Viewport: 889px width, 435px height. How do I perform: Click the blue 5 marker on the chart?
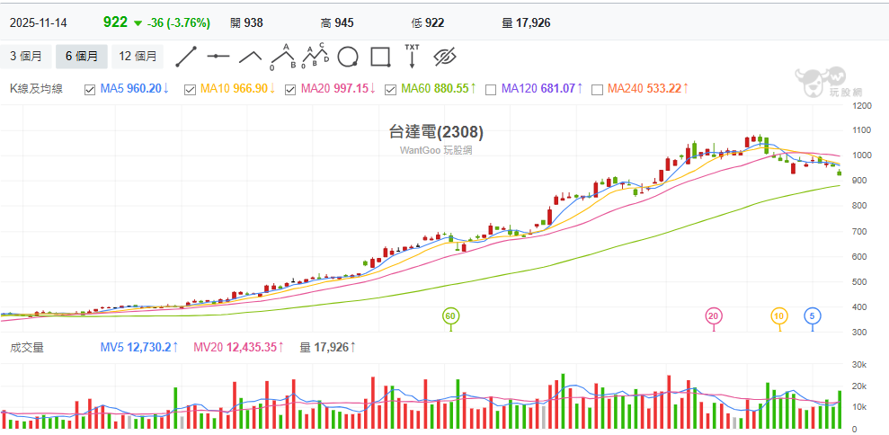pyautogui.click(x=813, y=315)
